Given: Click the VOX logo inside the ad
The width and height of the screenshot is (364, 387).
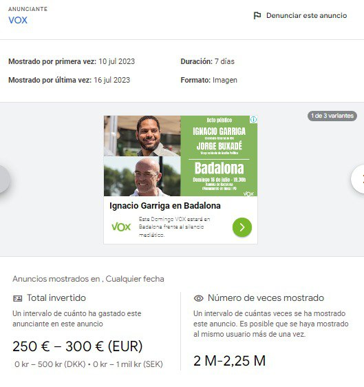Looking at the screenshot, I should [x=121, y=227].
